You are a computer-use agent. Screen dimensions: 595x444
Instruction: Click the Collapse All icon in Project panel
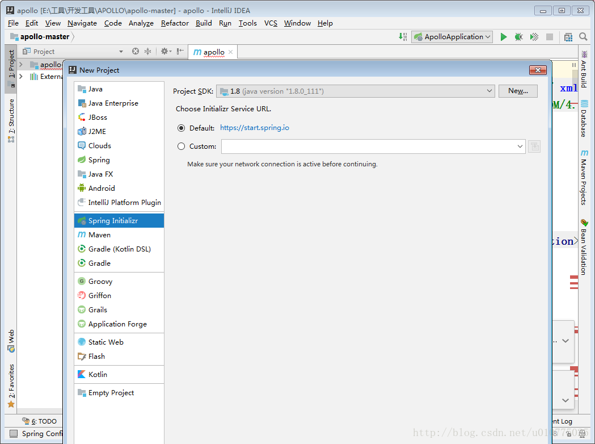[x=147, y=51]
